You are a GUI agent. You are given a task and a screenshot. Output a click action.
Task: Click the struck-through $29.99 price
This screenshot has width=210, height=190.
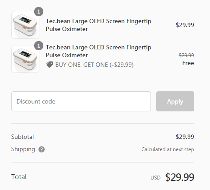(186, 55)
